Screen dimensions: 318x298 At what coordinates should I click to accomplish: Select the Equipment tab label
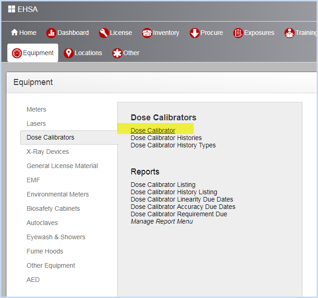pyautogui.click(x=38, y=53)
